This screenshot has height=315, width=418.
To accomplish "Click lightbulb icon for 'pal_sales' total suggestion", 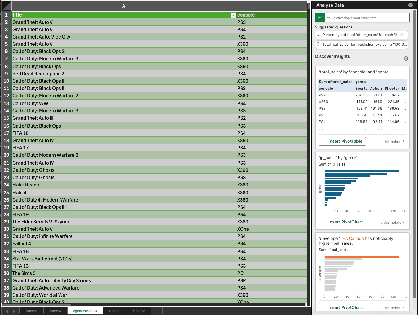I will pyautogui.click(x=318, y=45).
